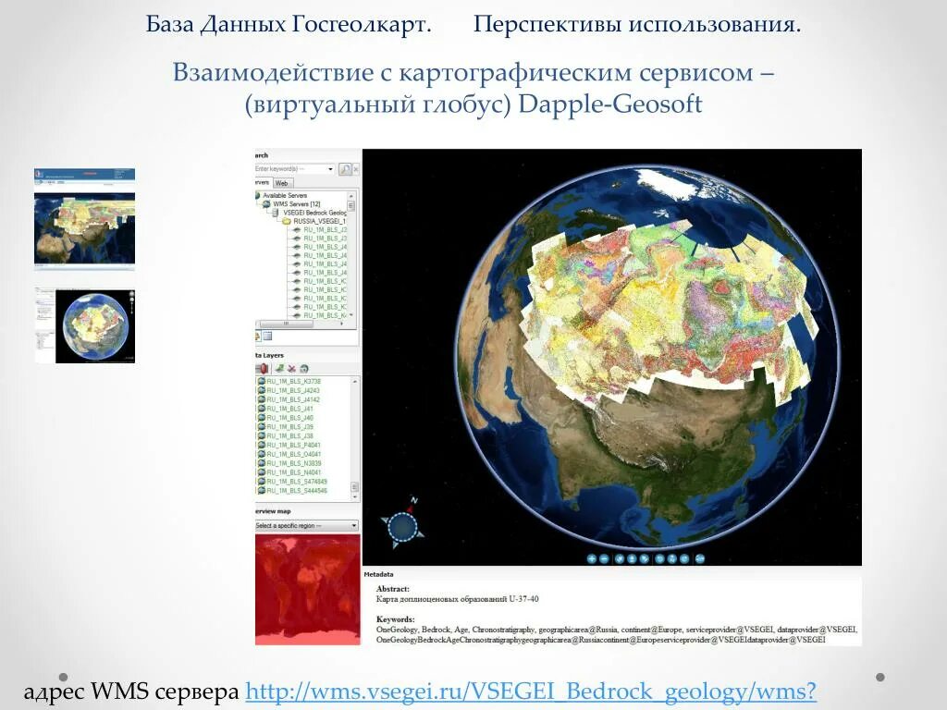The image size is (947, 710).
Task: Clear the search with the X button
Action: click(x=356, y=170)
